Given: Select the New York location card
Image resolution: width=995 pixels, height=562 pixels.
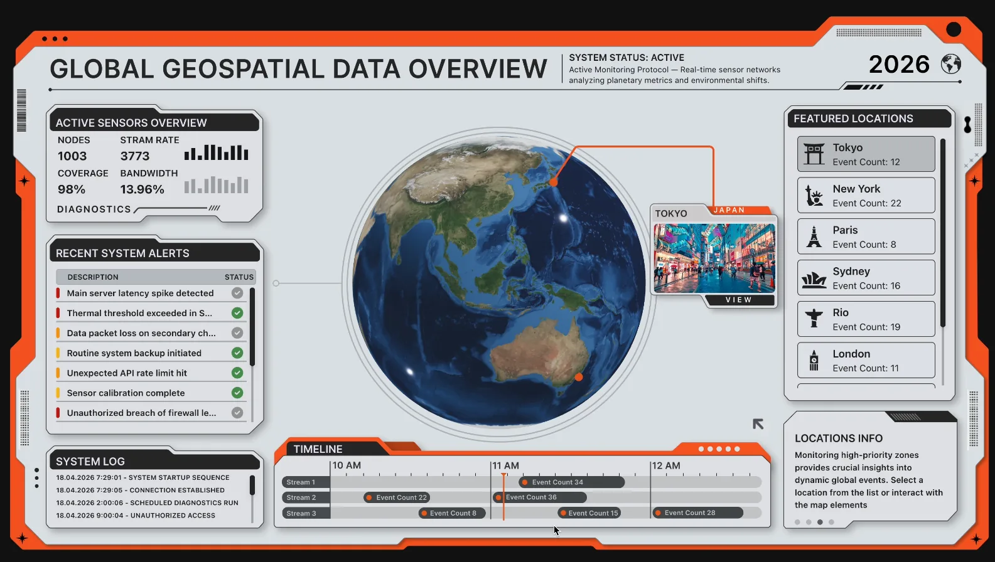Looking at the screenshot, I should click(x=866, y=196).
